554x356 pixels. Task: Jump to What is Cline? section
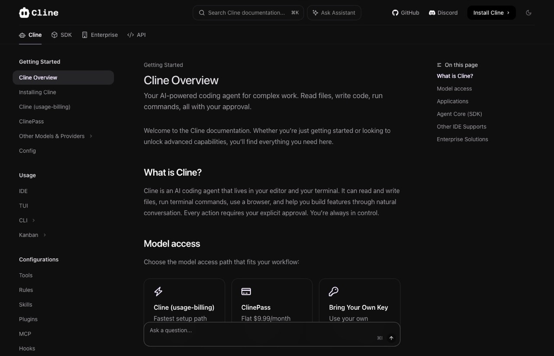click(455, 76)
